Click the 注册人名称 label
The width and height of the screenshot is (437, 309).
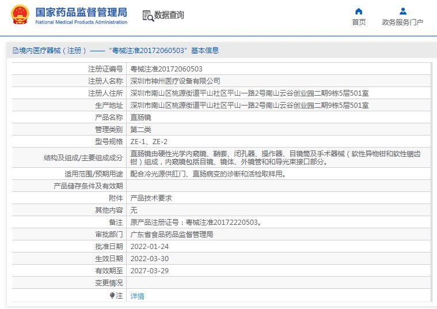click(x=105, y=81)
